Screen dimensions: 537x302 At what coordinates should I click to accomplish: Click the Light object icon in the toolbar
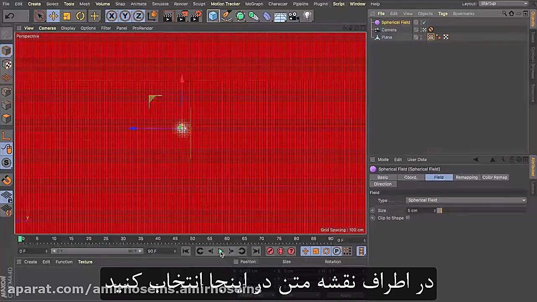click(x=307, y=16)
